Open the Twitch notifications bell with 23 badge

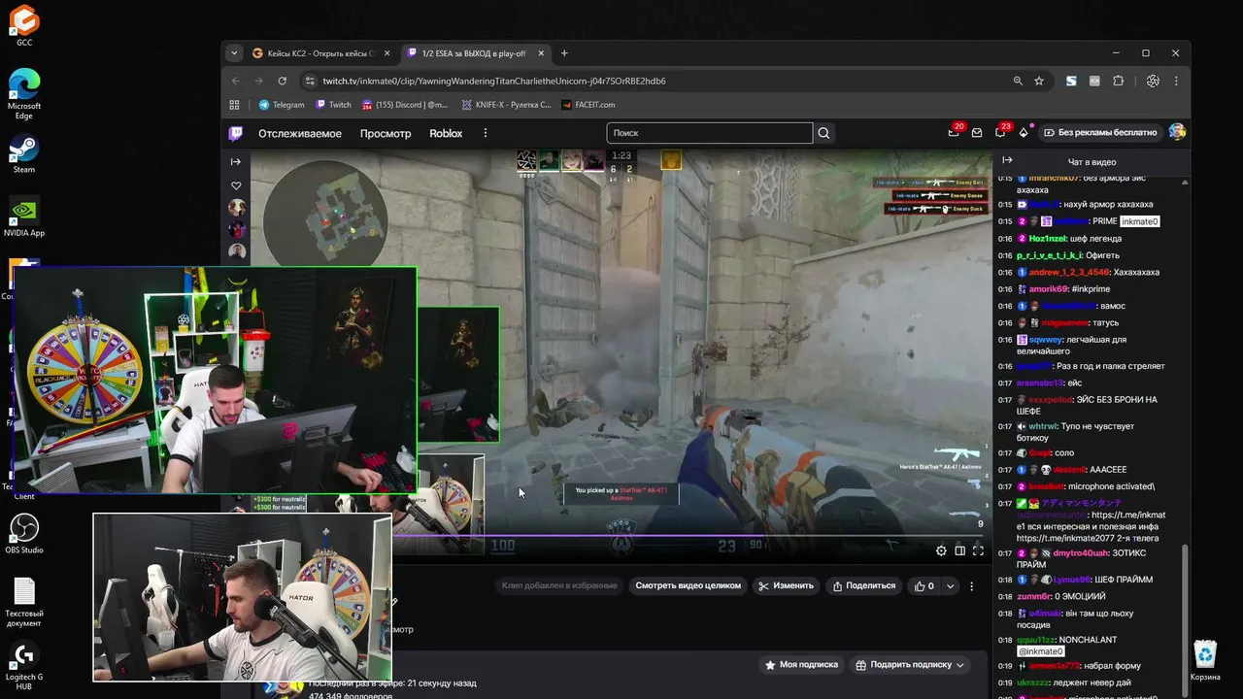(x=1000, y=133)
